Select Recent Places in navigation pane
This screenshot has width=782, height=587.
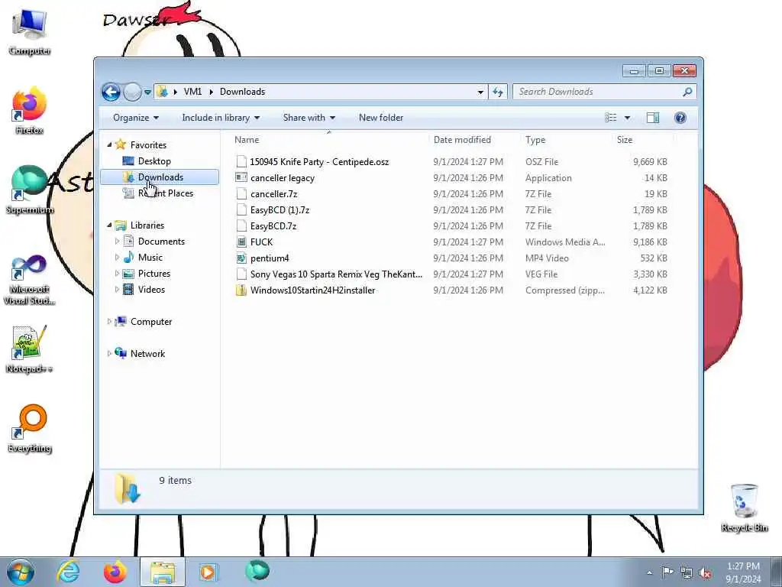[166, 193]
